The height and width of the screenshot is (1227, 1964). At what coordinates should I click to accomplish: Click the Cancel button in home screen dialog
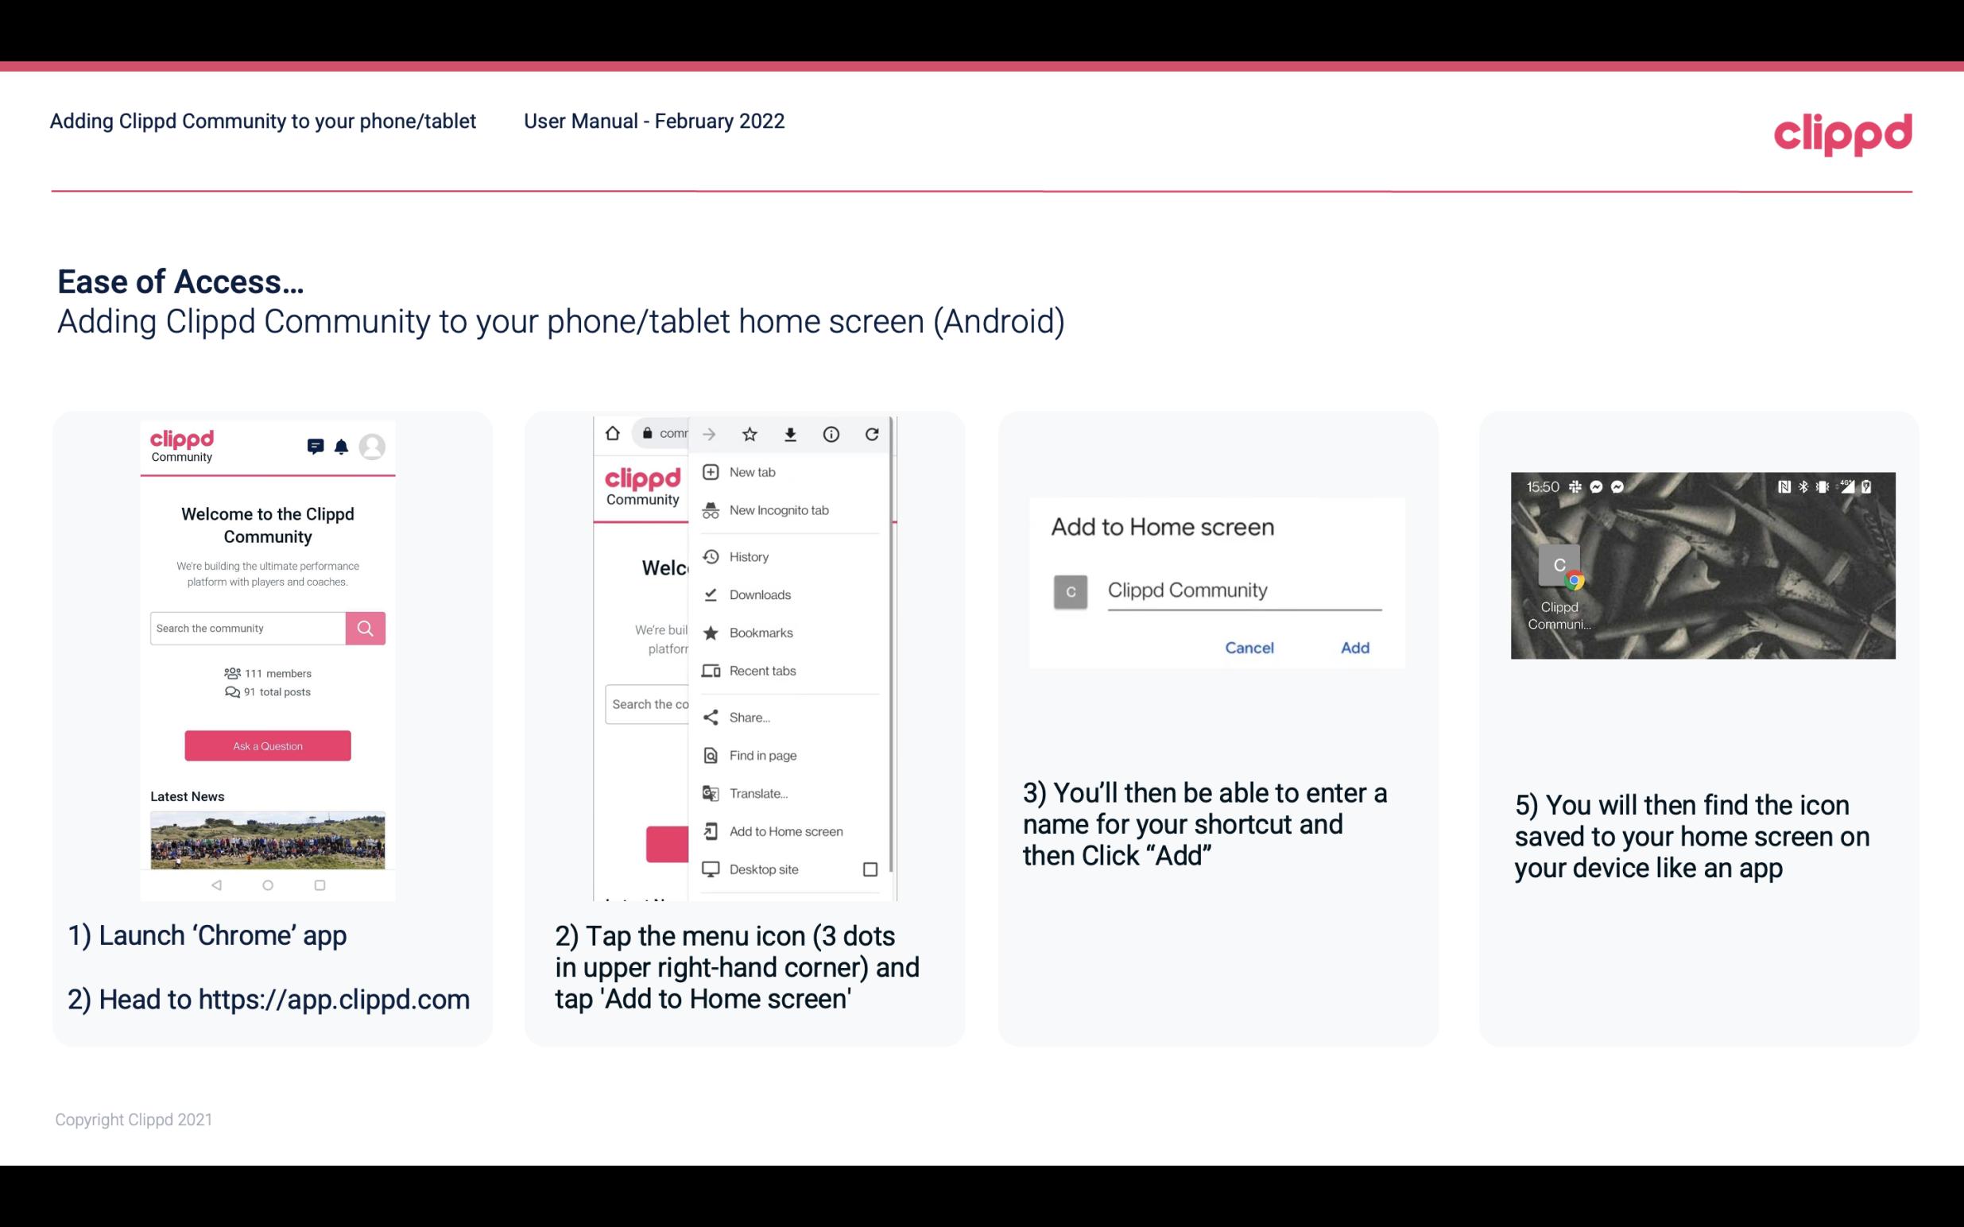click(1249, 648)
